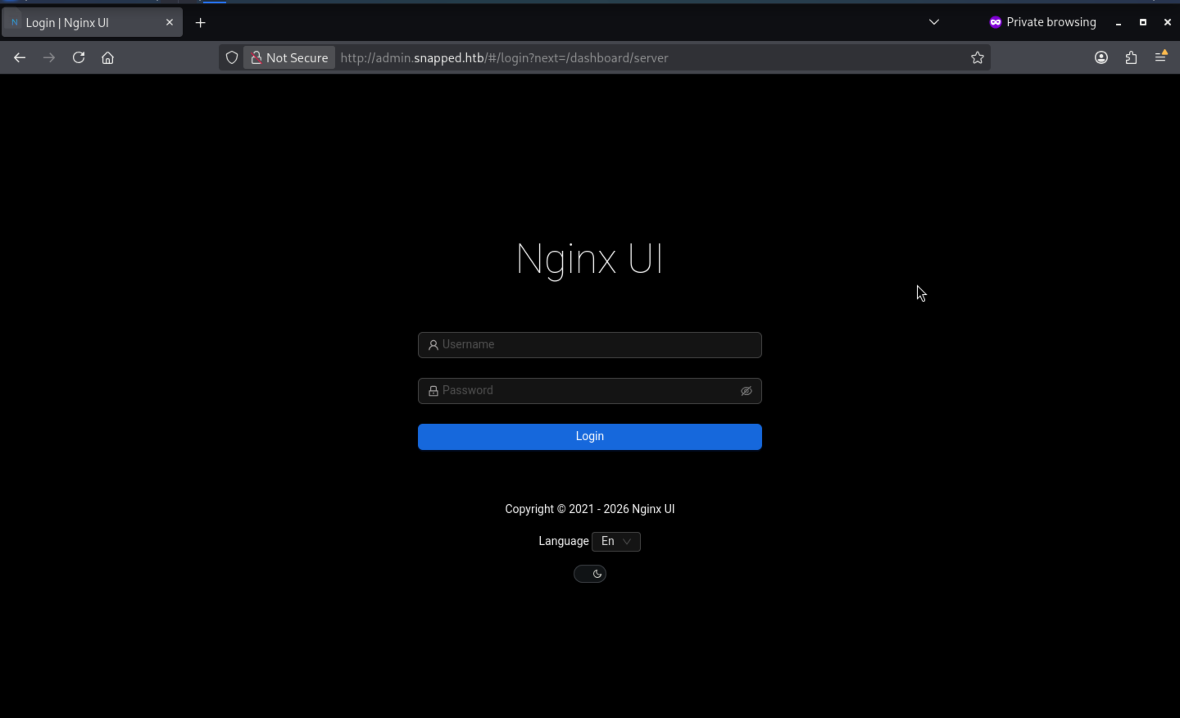Viewport: 1180px width, 718px height.
Task: Click the Not Secure site info badge
Action: tap(289, 58)
